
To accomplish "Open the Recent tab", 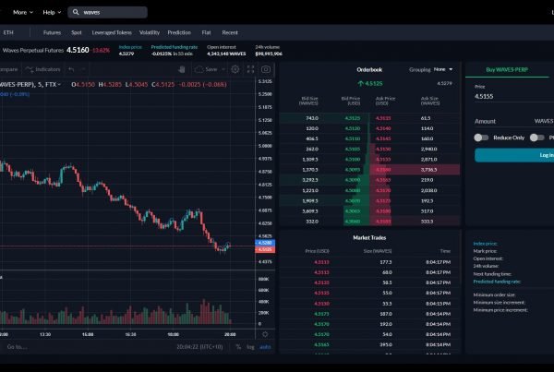I will point(230,32).
